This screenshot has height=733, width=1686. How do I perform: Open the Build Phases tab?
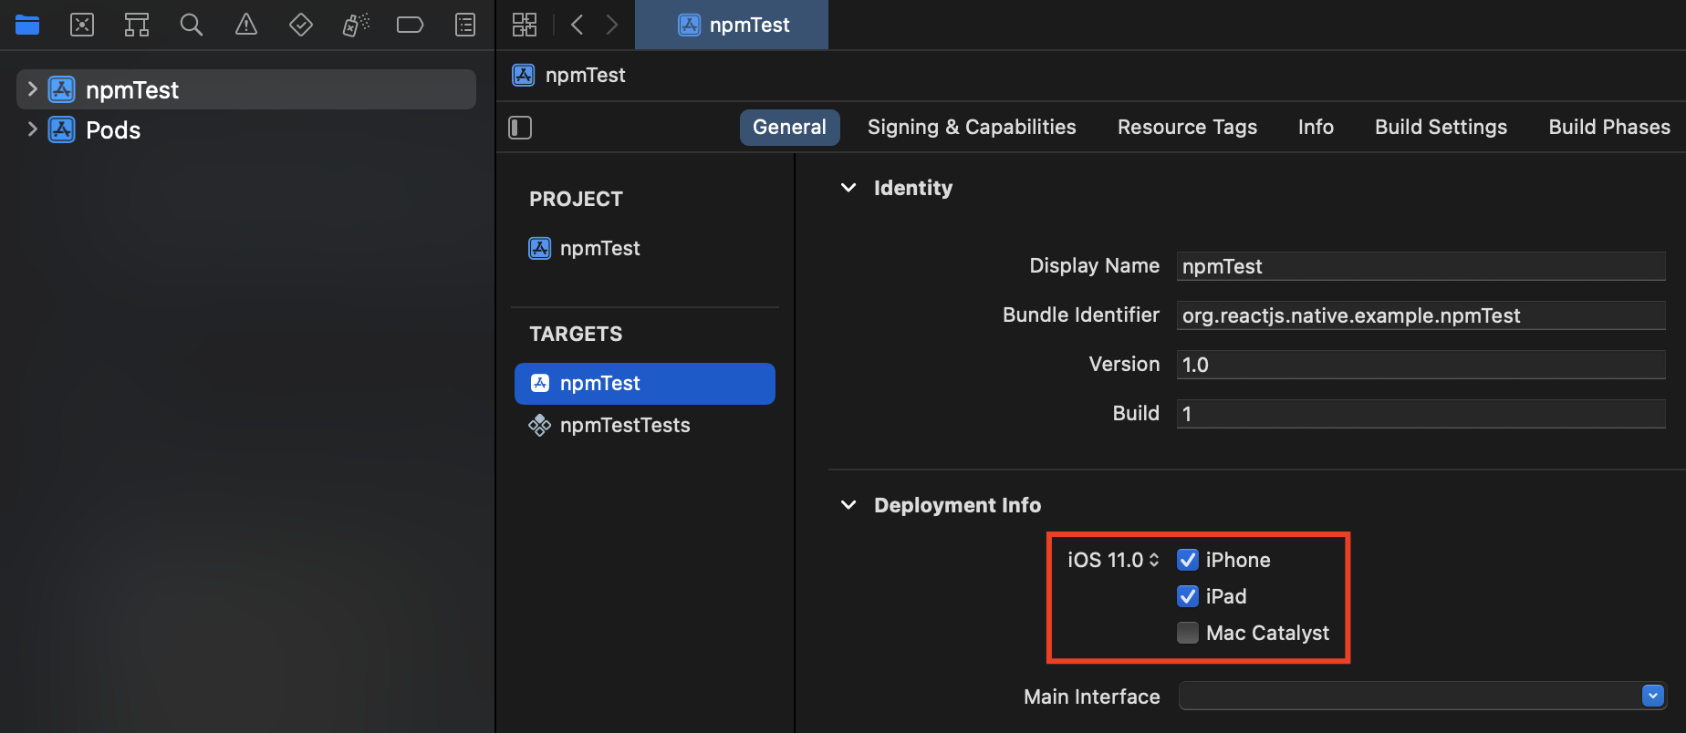click(x=1609, y=128)
